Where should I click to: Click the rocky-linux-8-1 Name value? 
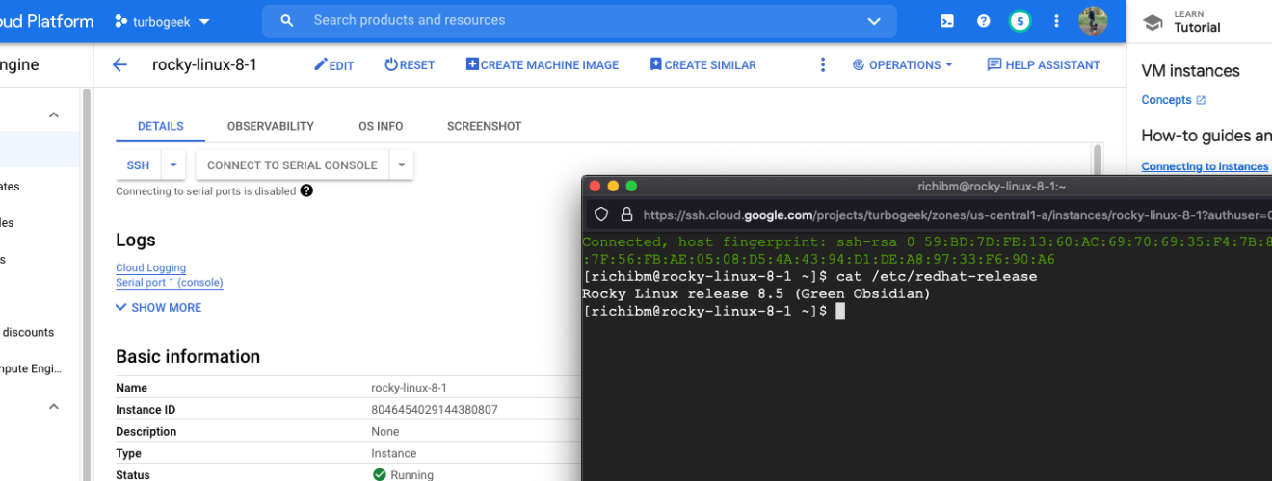tap(410, 388)
